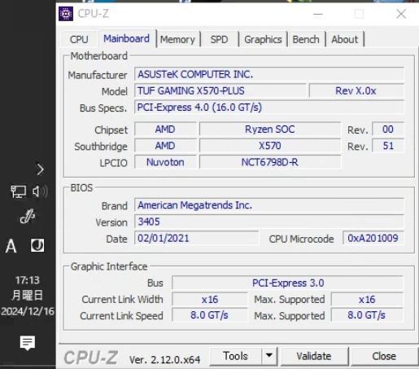This screenshot has width=419, height=369.
Task: Select the model value TUF GAMING X570-PLUS
Action: point(220,90)
